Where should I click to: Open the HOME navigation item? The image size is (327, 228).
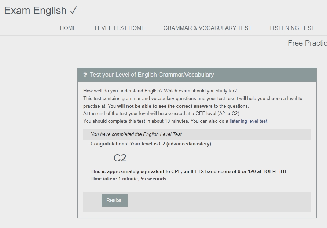pos(68,28)
